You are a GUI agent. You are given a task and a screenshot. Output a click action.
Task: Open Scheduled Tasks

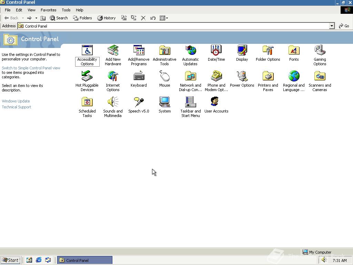[87, 107]
